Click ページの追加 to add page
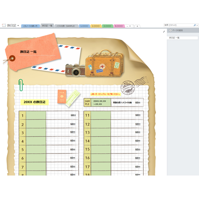199x199 pixels. [x=176, y=30]
